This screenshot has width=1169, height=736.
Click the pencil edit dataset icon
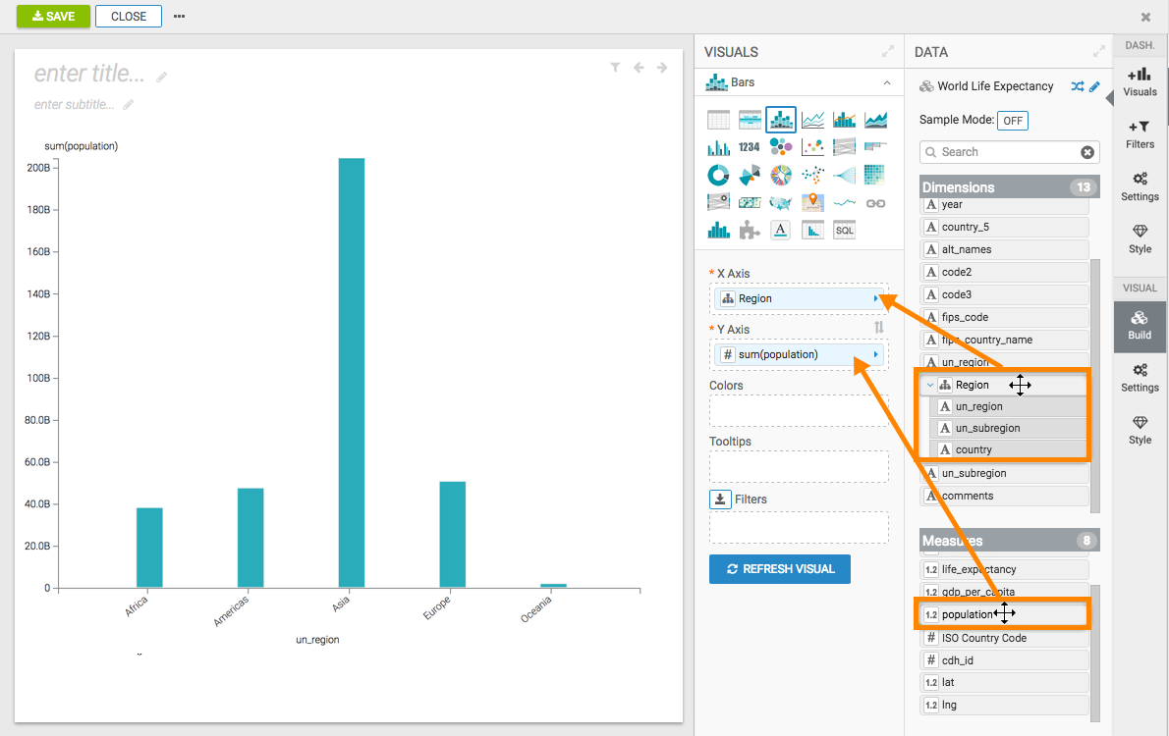click(1094, 86)
